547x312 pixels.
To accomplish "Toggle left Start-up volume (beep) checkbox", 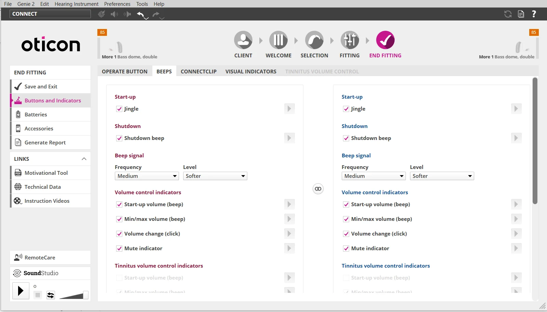I will coord(119,204).
